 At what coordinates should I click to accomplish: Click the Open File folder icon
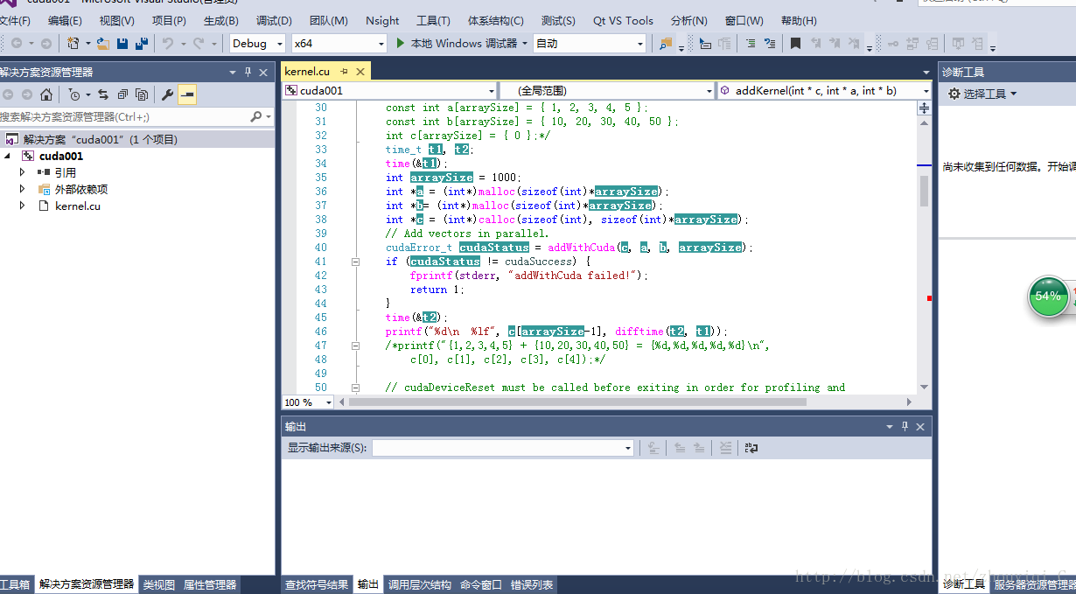[103, 43]
